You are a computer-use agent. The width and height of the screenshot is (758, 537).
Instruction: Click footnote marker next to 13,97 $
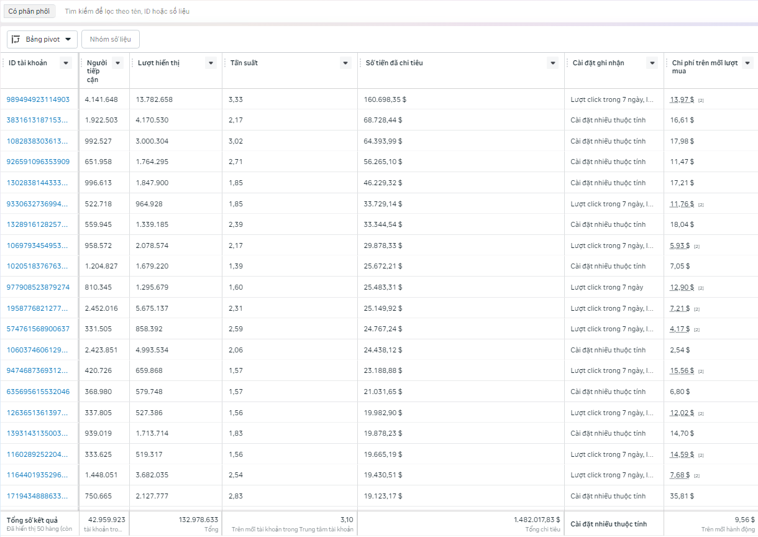700,100
